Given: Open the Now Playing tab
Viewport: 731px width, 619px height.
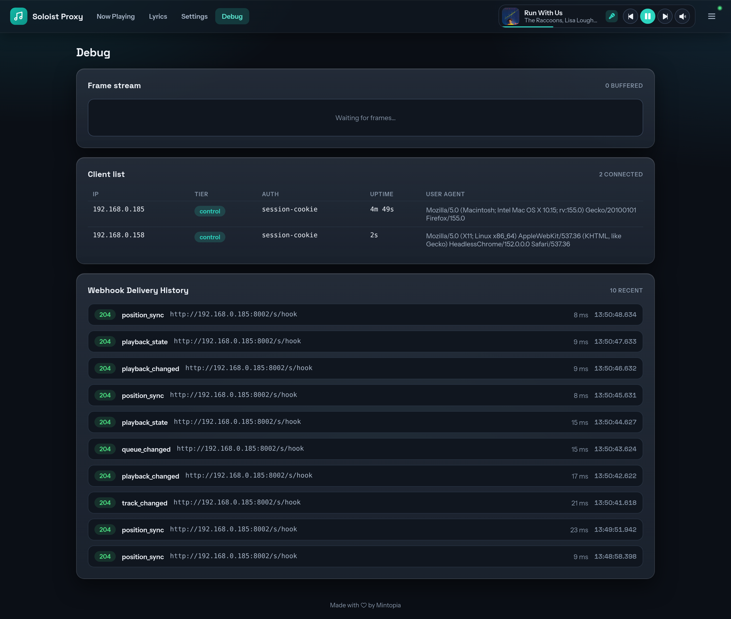Looking at the screenshot, I should click(x=116, y=16).
